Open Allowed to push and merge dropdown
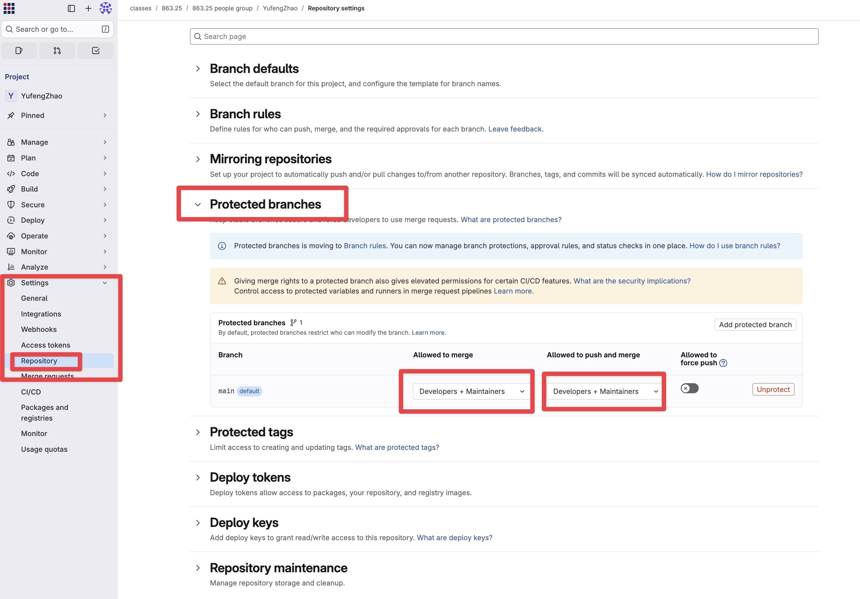 605,391
